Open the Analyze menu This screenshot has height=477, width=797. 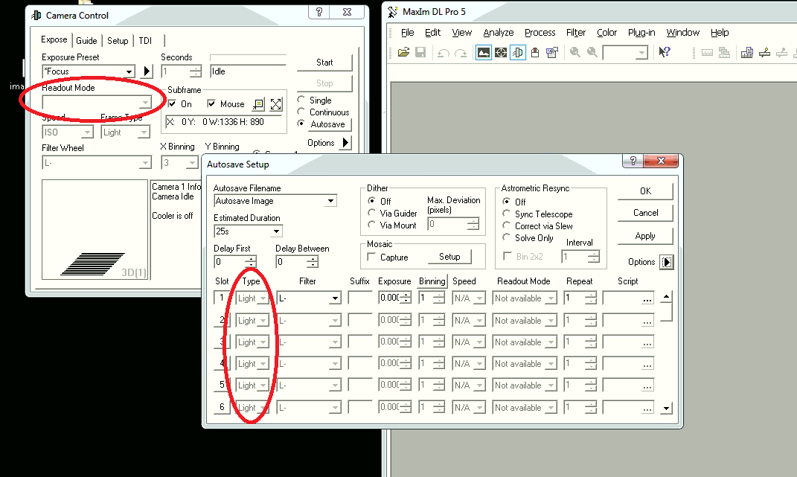(498, 33)
